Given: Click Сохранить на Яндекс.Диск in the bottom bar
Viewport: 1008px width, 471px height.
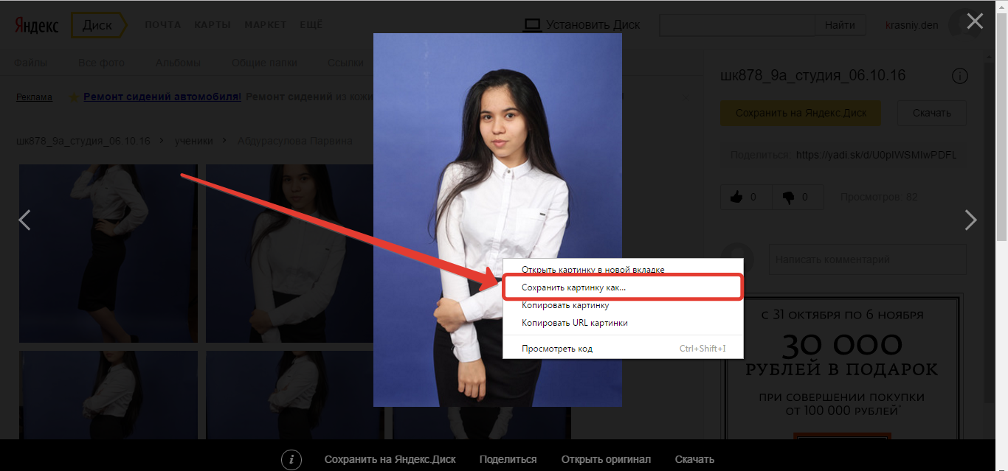Looking at the screenshot, I should pyautogui.click(x=390, y=459).
